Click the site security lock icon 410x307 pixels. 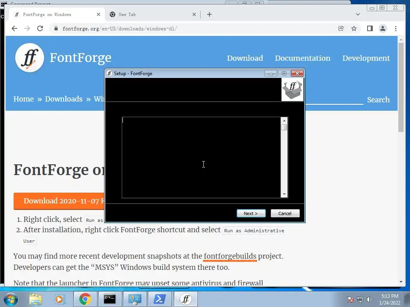coord(56,28)
